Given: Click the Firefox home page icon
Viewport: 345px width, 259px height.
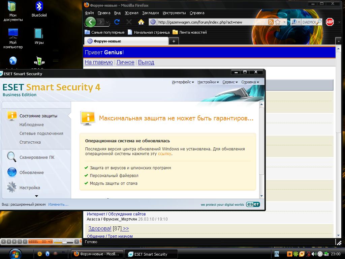Looking at the screenshot, I should tap(141, 22).
